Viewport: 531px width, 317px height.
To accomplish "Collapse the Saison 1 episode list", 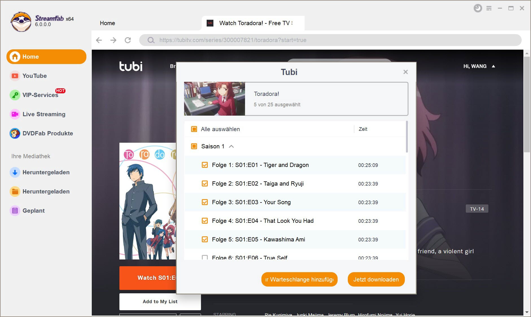I will coord(231,146).
